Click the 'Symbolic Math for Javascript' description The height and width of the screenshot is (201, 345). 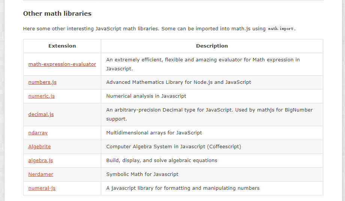pos(142,174)
